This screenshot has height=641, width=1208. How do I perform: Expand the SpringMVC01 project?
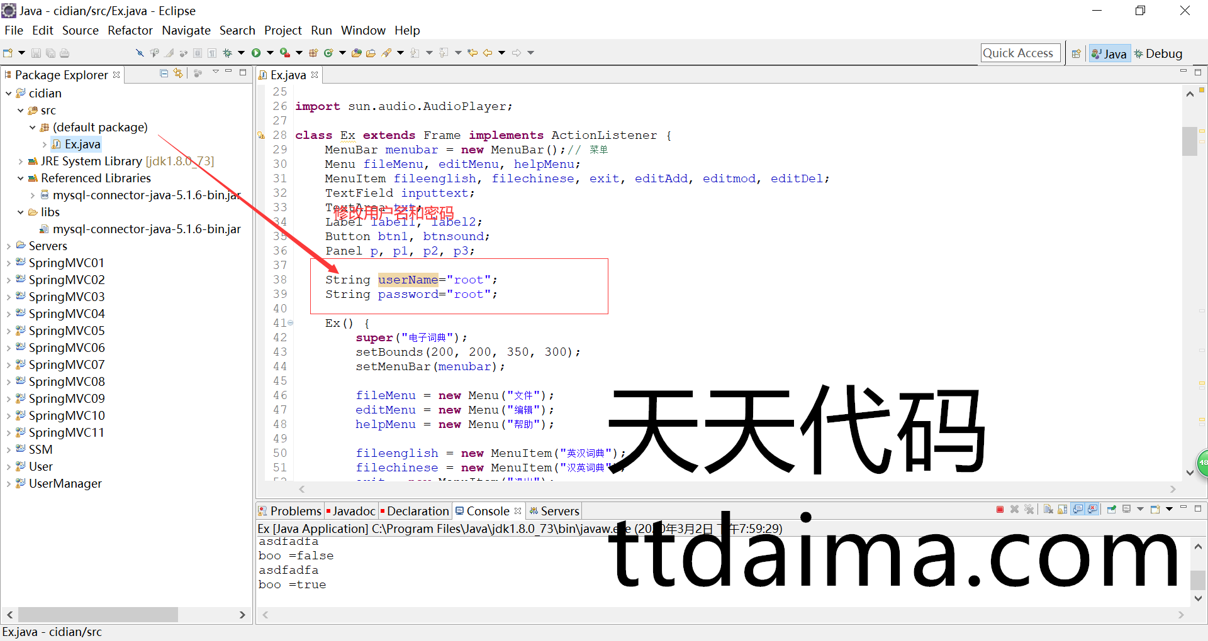pos(9,263)
